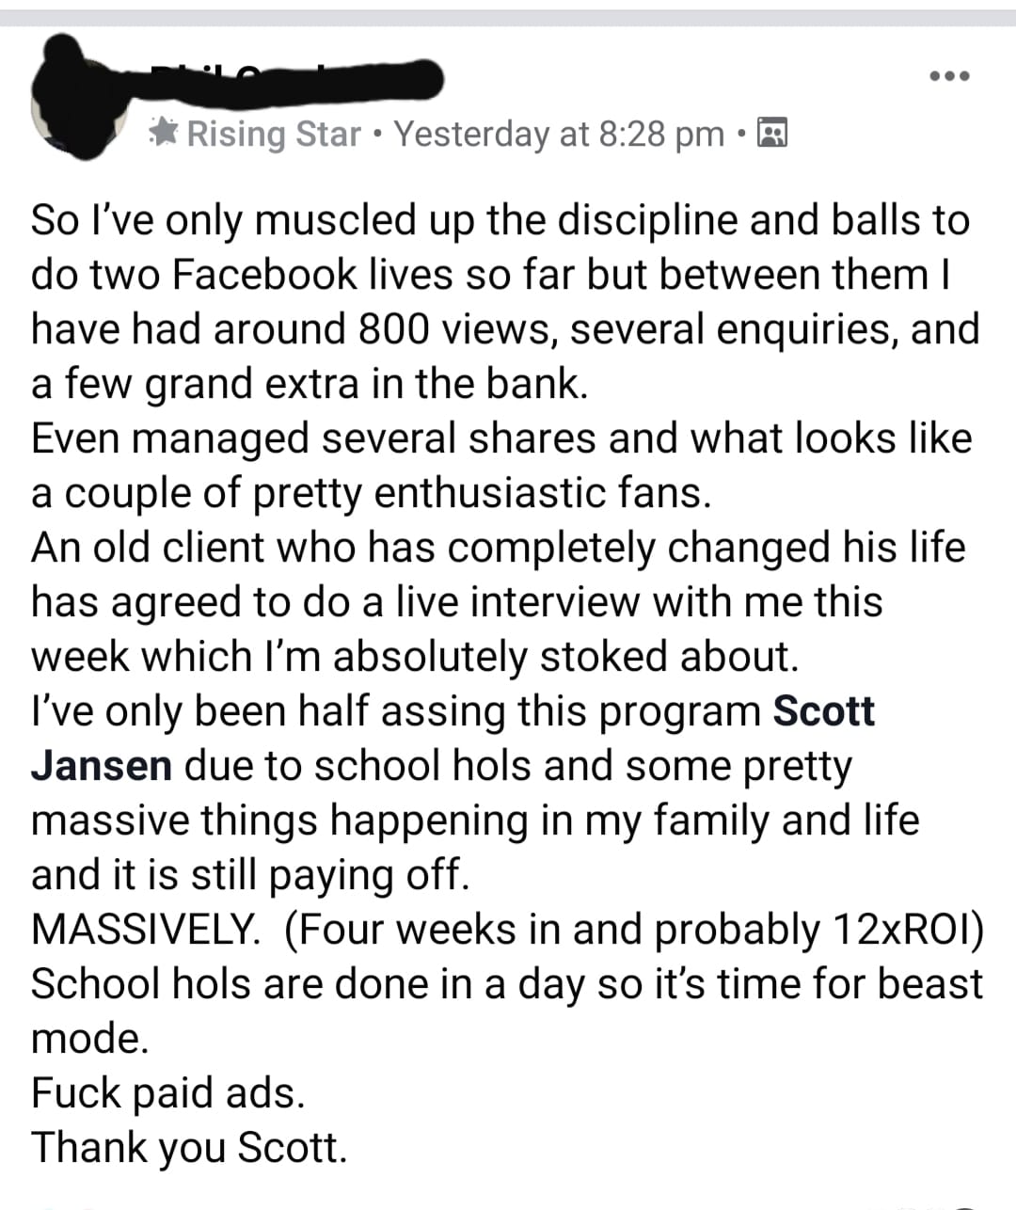Open the blacked-out author name
Viewport: 1016px width, 1210px height.
(x=284, y=80)
